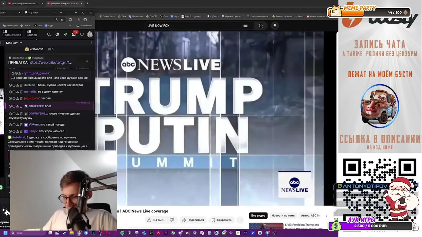Open Windows Start button
The image size is (422, 237).
(5, 233)
